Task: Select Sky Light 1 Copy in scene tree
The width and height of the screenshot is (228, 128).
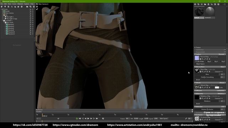Action: (x=12, y=19)
